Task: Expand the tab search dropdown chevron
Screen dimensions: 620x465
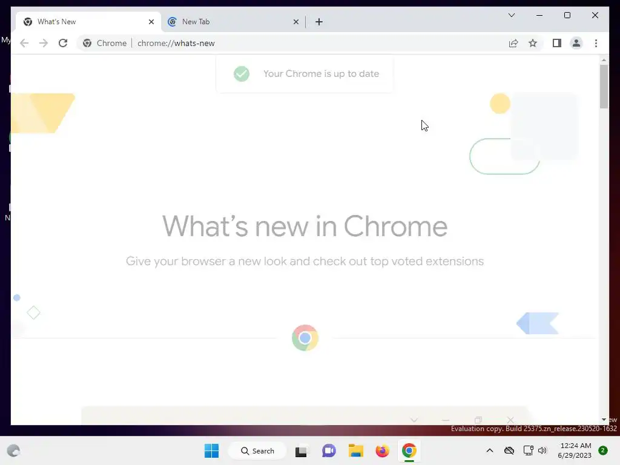Action: [x=511, y=15]
